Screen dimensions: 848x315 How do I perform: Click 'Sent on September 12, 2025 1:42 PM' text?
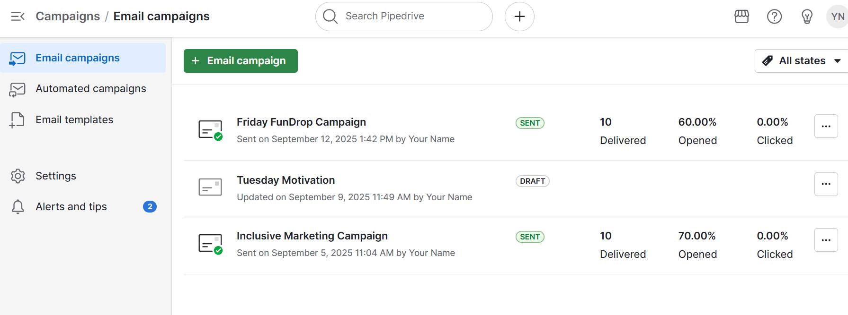pyautogui.click(x=315, y=139)
